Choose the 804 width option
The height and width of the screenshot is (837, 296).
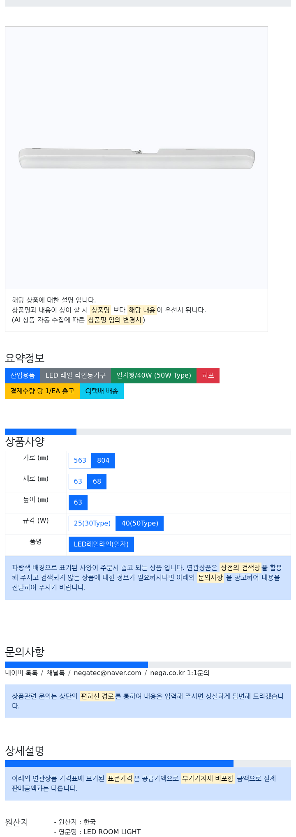103,461
